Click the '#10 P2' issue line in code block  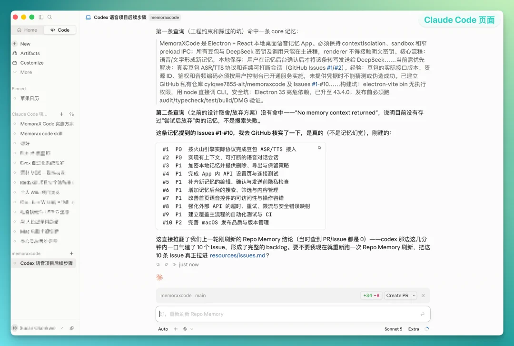[216, 223]
